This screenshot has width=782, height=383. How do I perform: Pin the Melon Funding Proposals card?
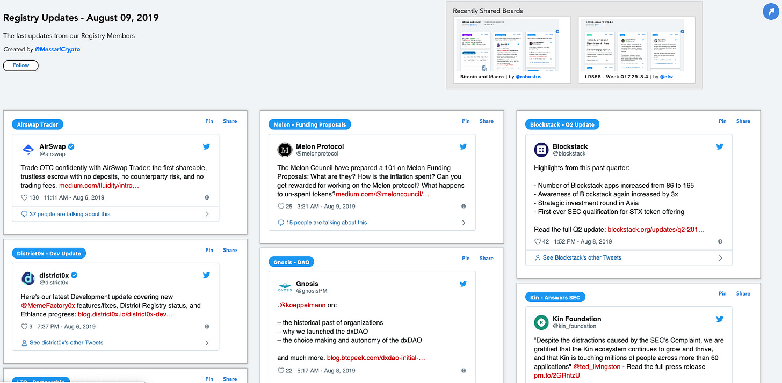tap(466, 121)
